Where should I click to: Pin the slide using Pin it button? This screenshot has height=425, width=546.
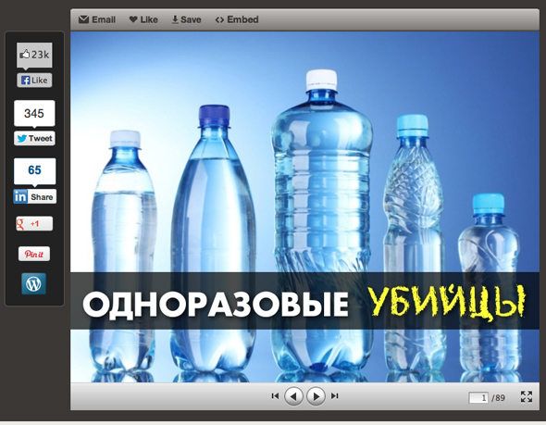(34, 254)
